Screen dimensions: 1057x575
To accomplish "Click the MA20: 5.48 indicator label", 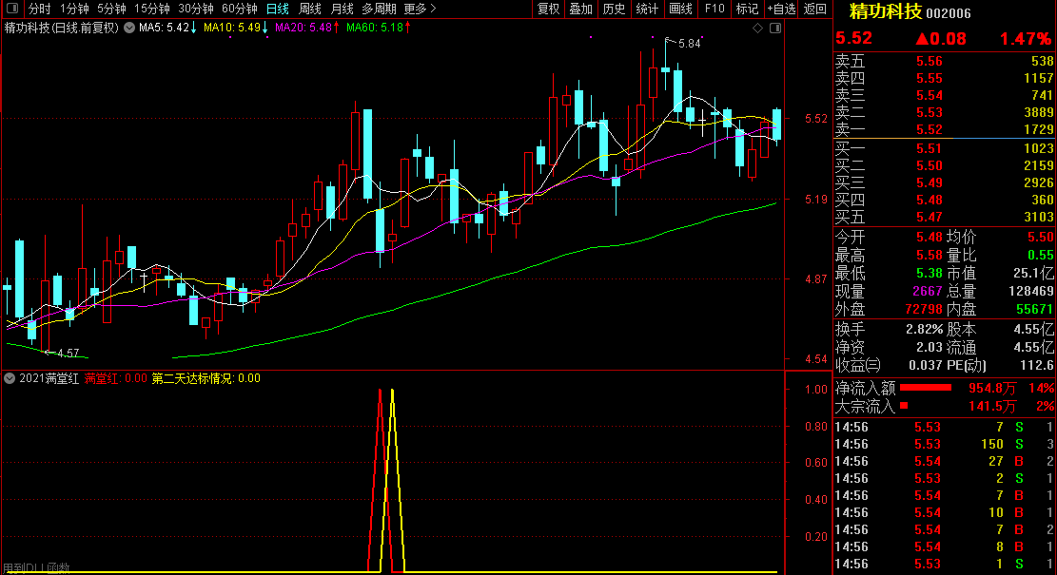I will click(x=306, y=28).
